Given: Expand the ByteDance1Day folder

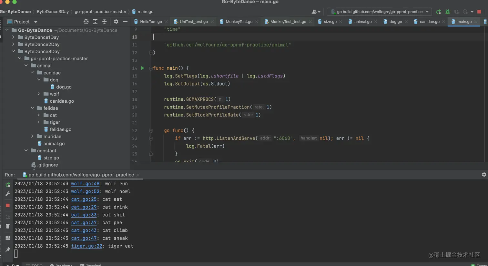Looking at the screenshot, I should point(13,37).
